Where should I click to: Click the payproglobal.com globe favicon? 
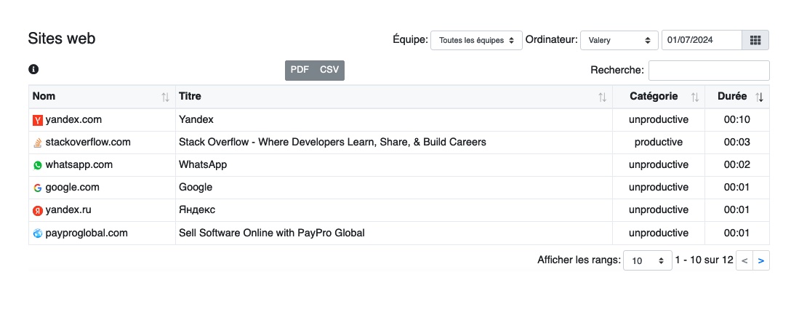click(38, 233)
